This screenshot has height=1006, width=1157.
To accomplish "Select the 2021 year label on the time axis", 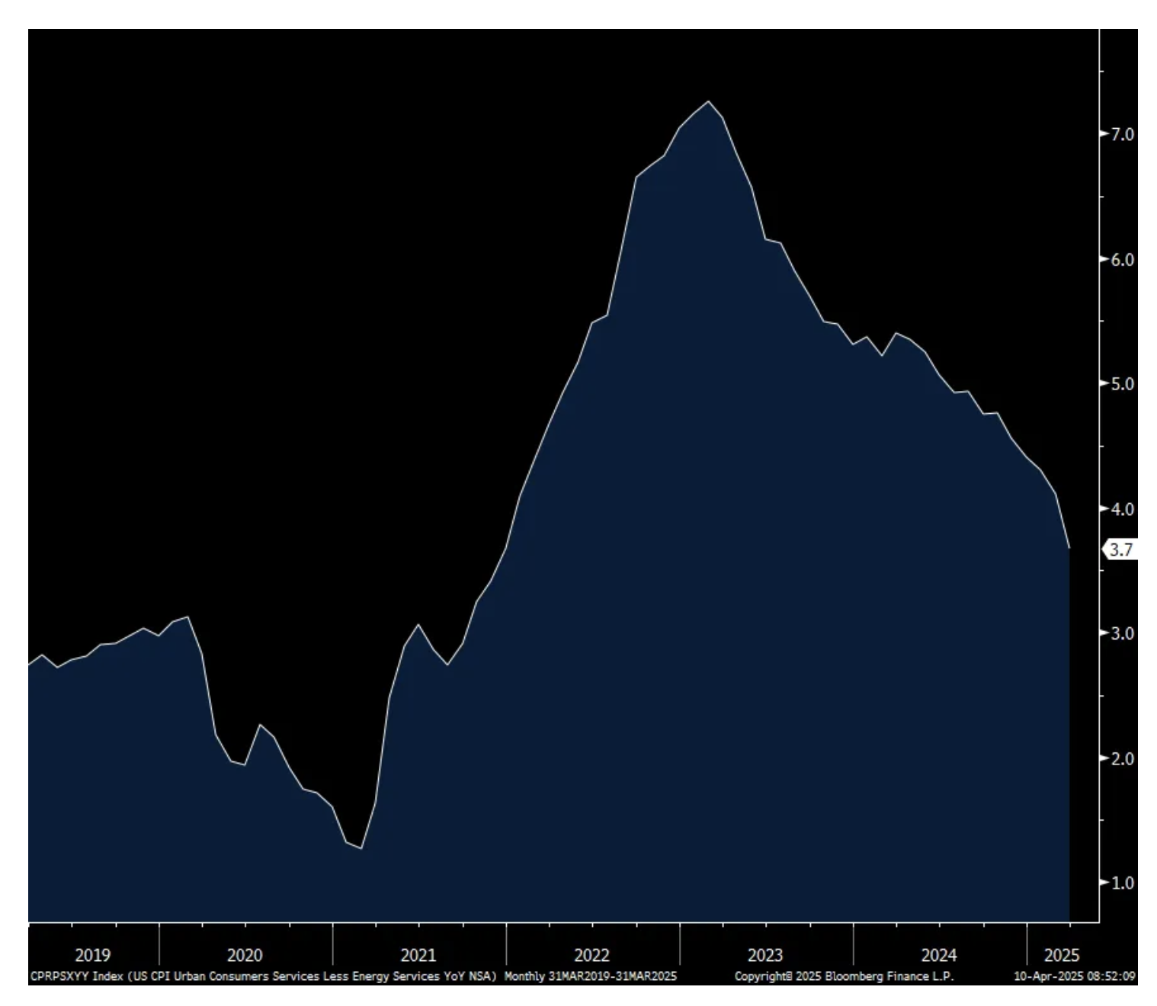I will (418, 955).
